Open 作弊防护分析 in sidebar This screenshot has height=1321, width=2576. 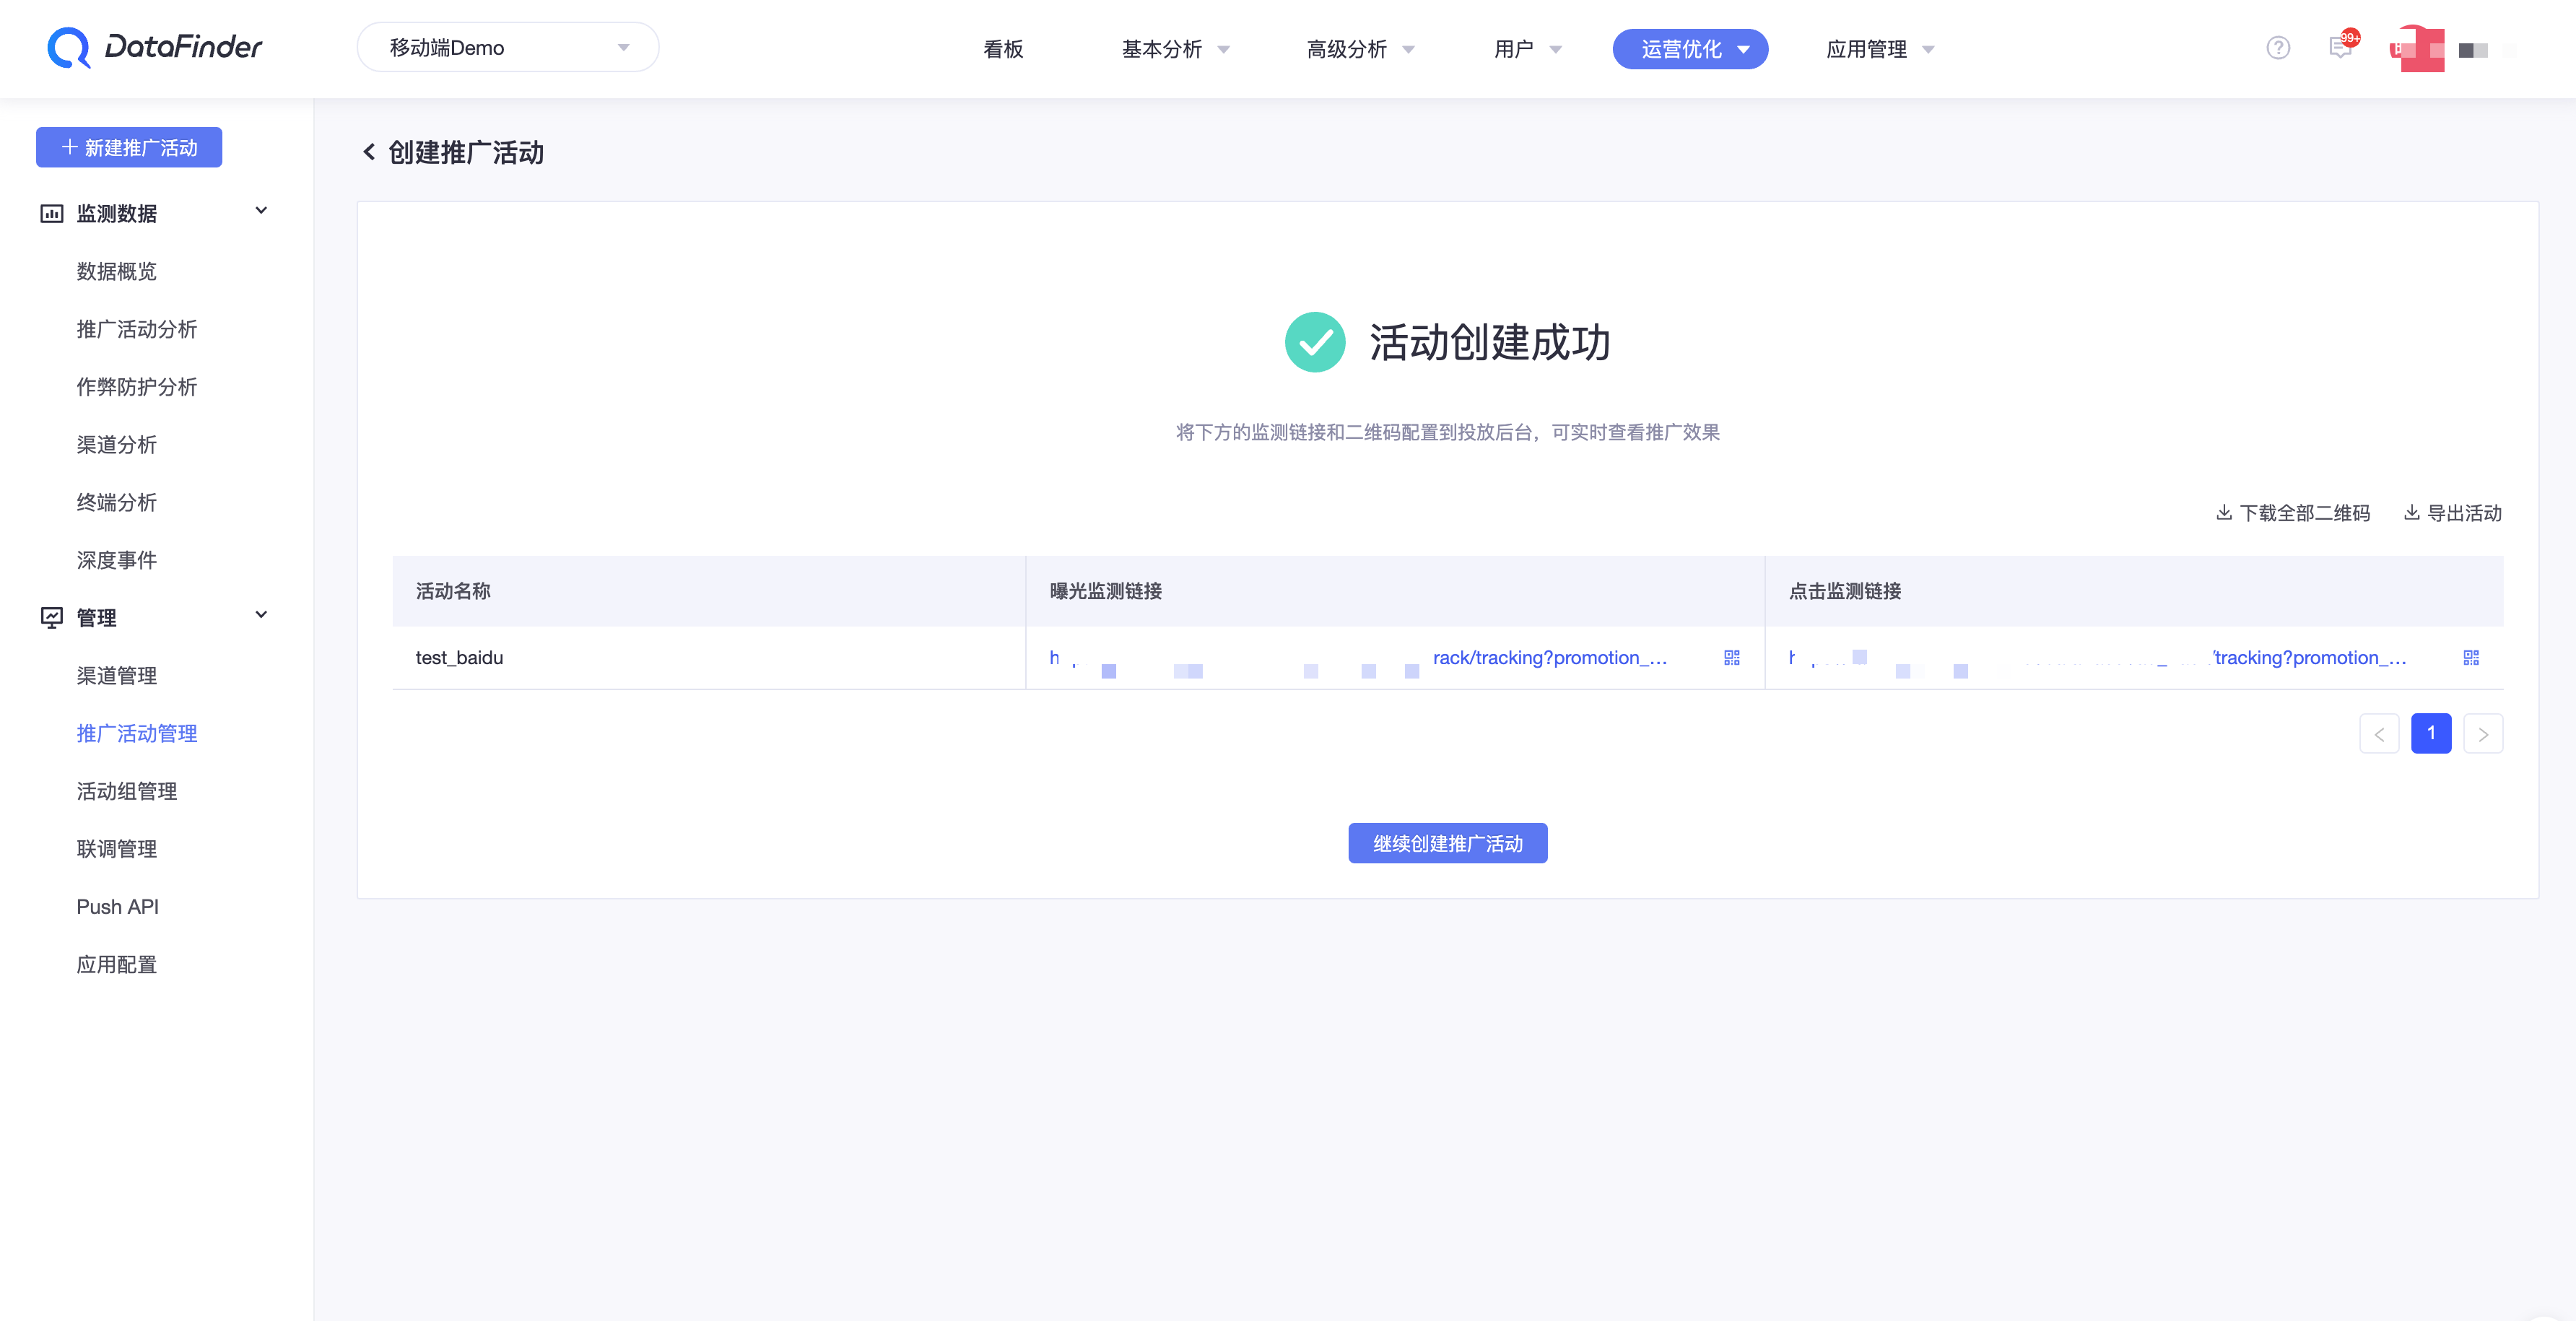(137, 387)
